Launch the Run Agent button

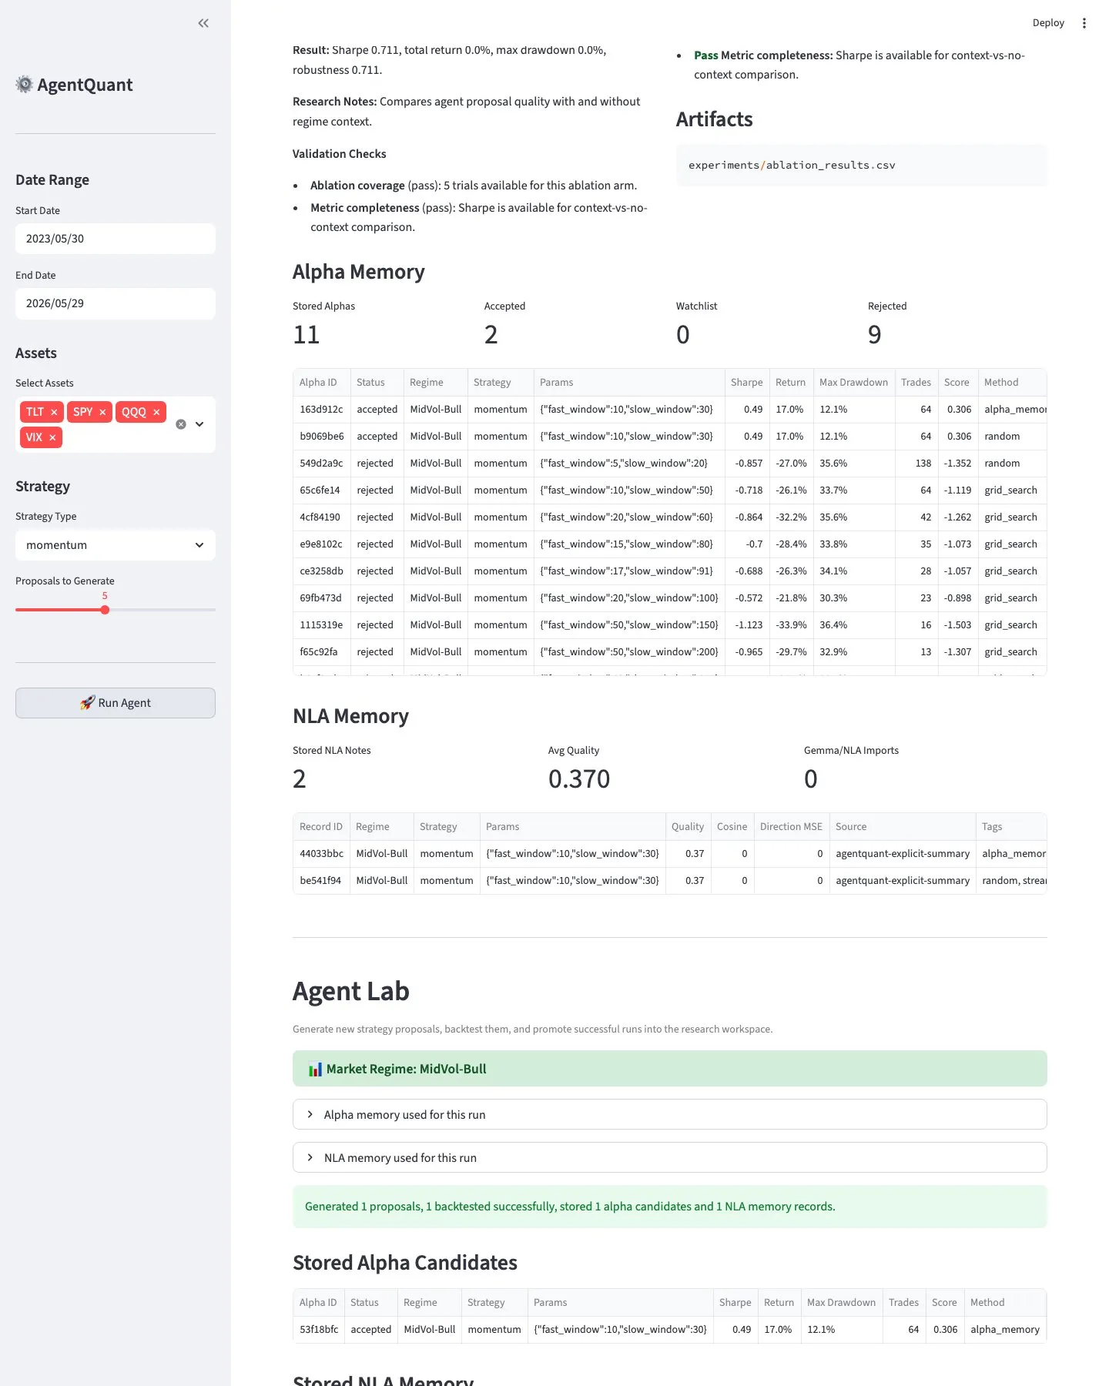click(x=116, y=703)
